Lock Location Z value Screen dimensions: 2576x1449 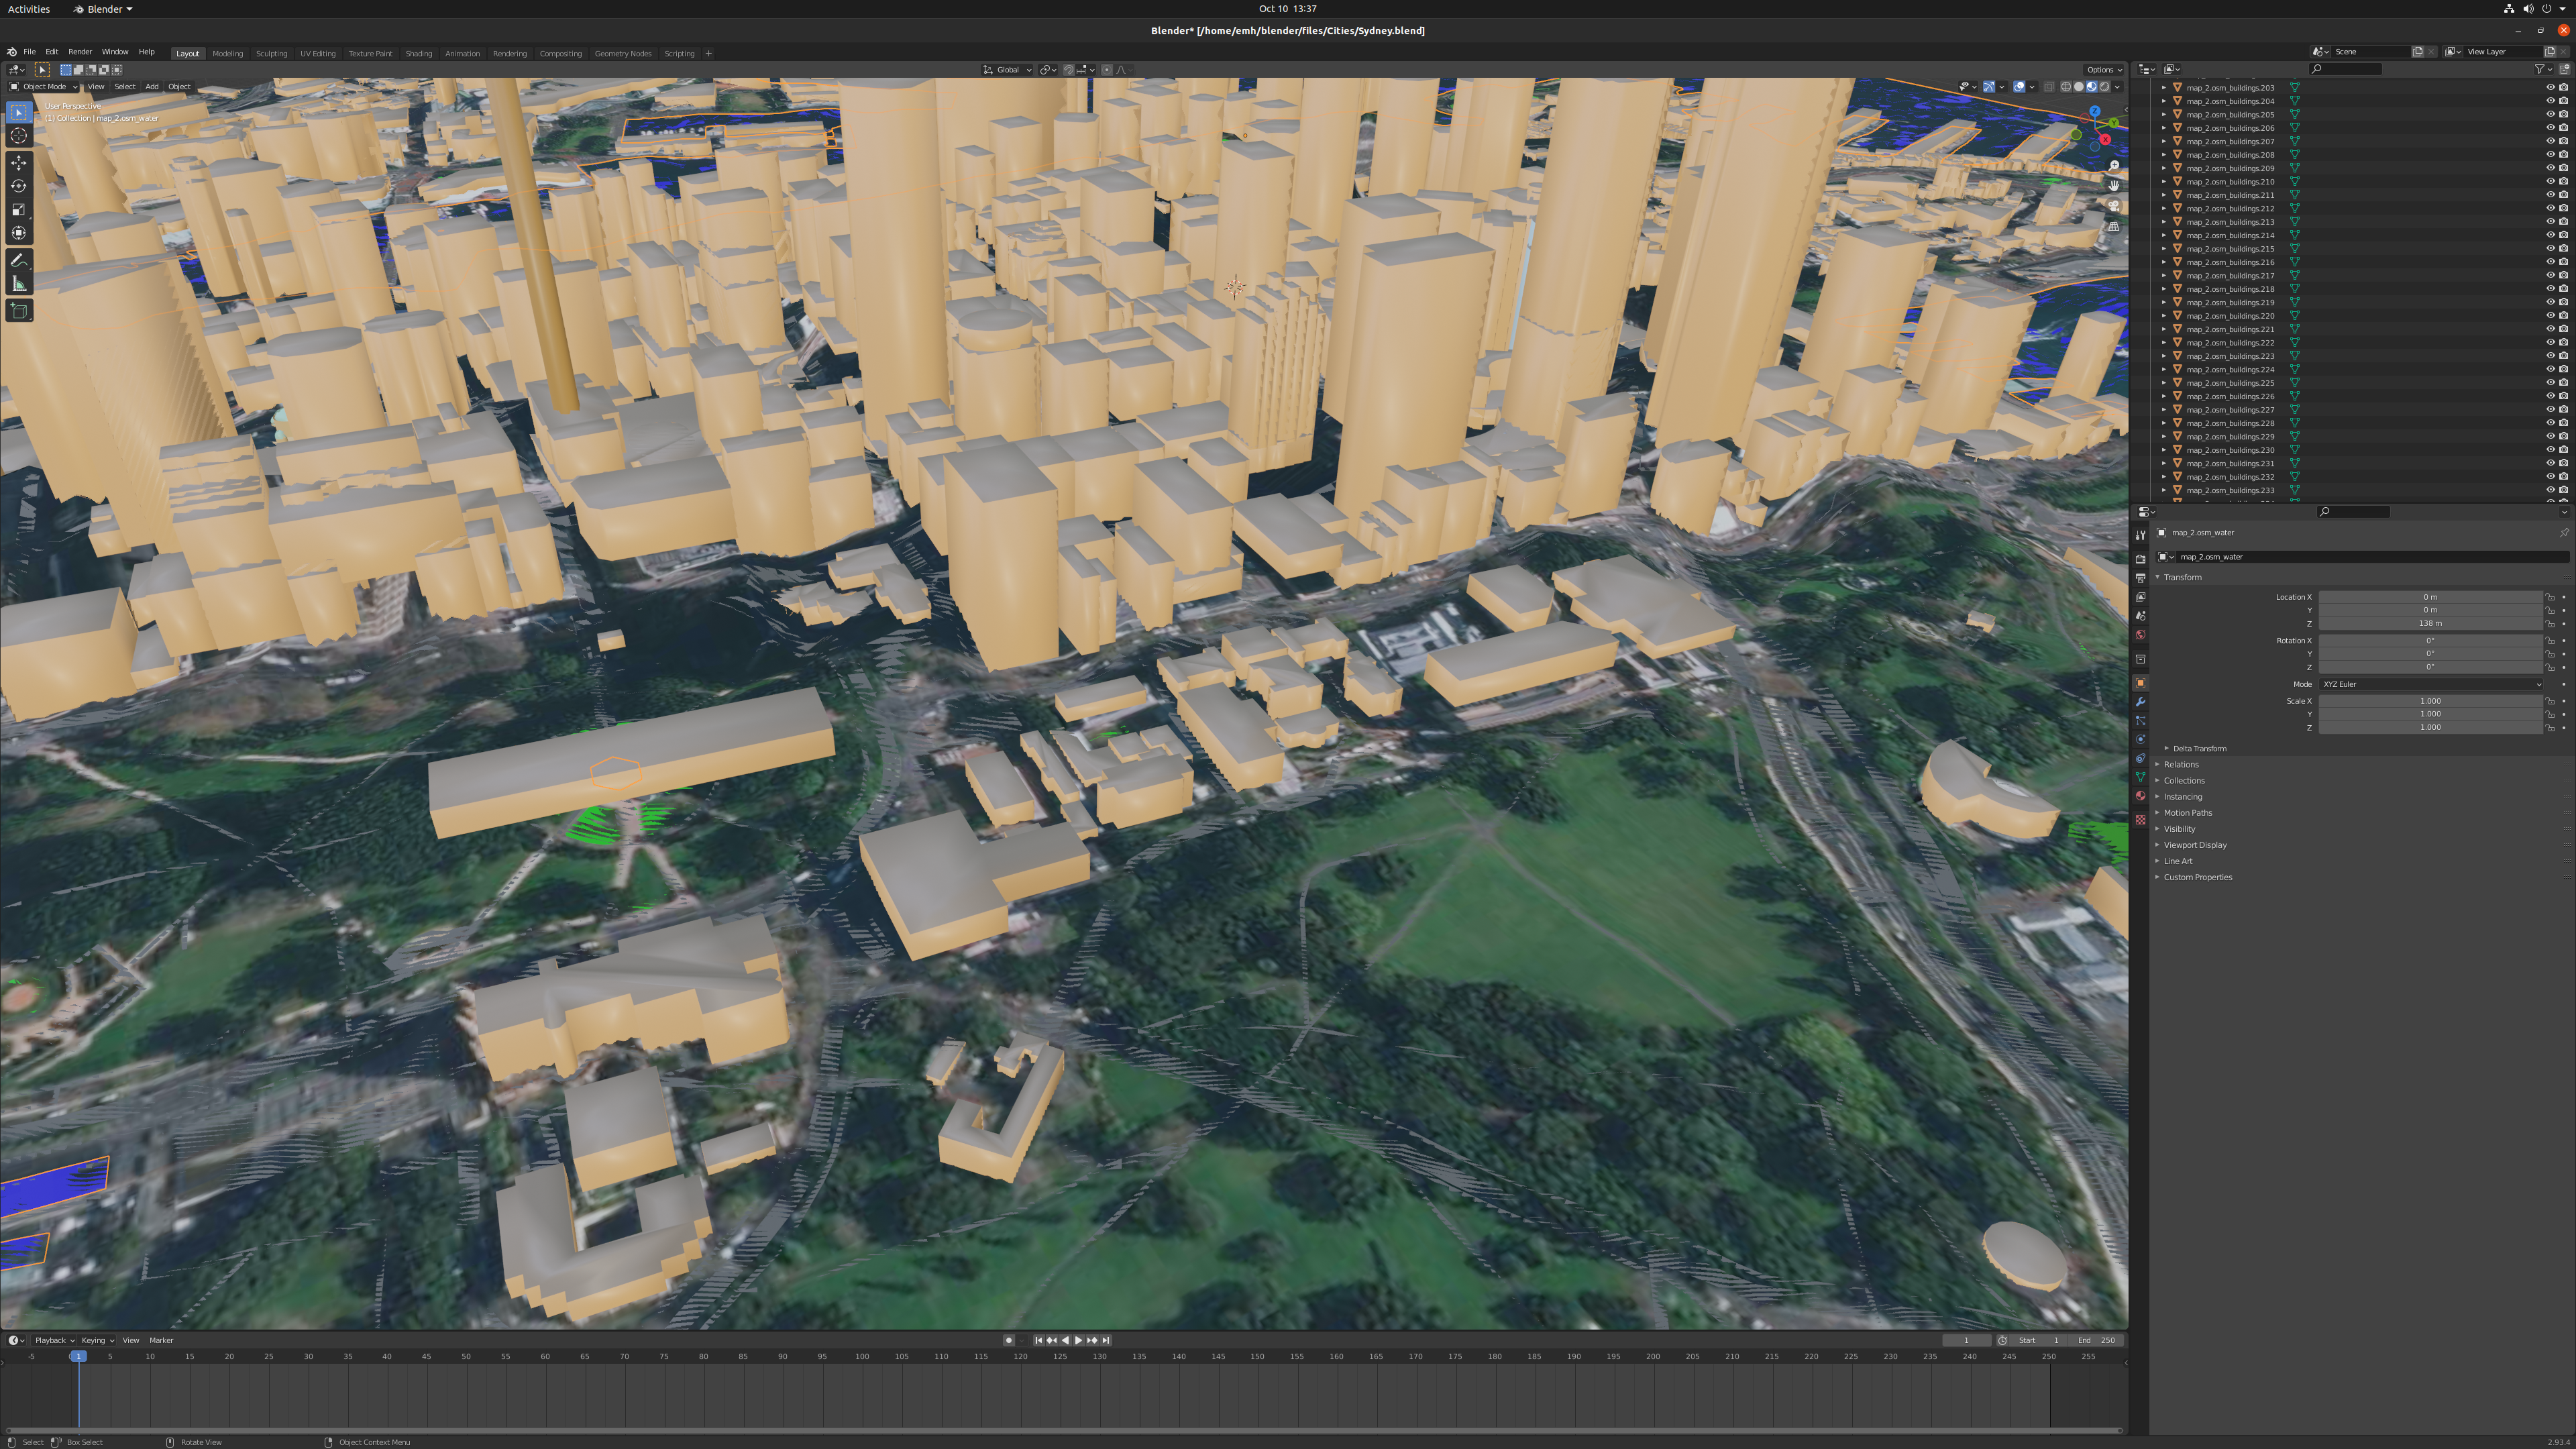2550,623
